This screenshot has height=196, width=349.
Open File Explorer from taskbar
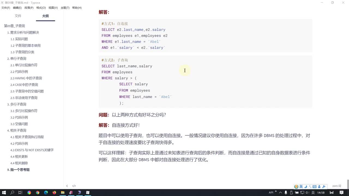[63, 192]
